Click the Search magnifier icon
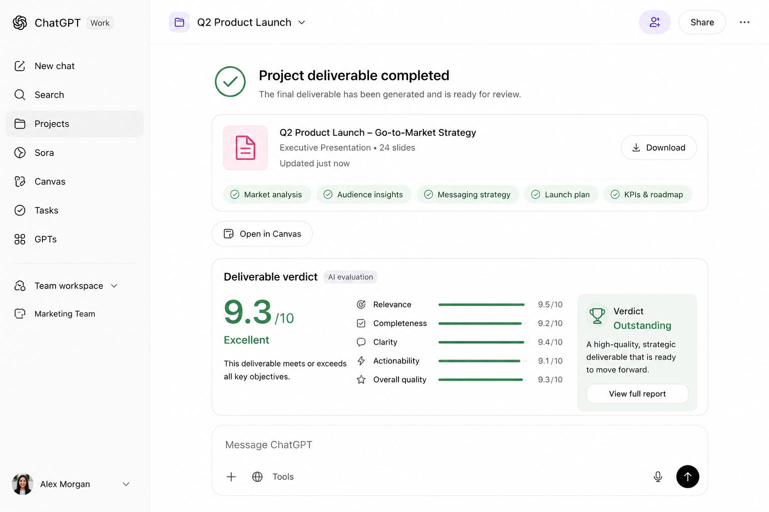The width and height of the screenshot is (769, 512). click(20, 95)
